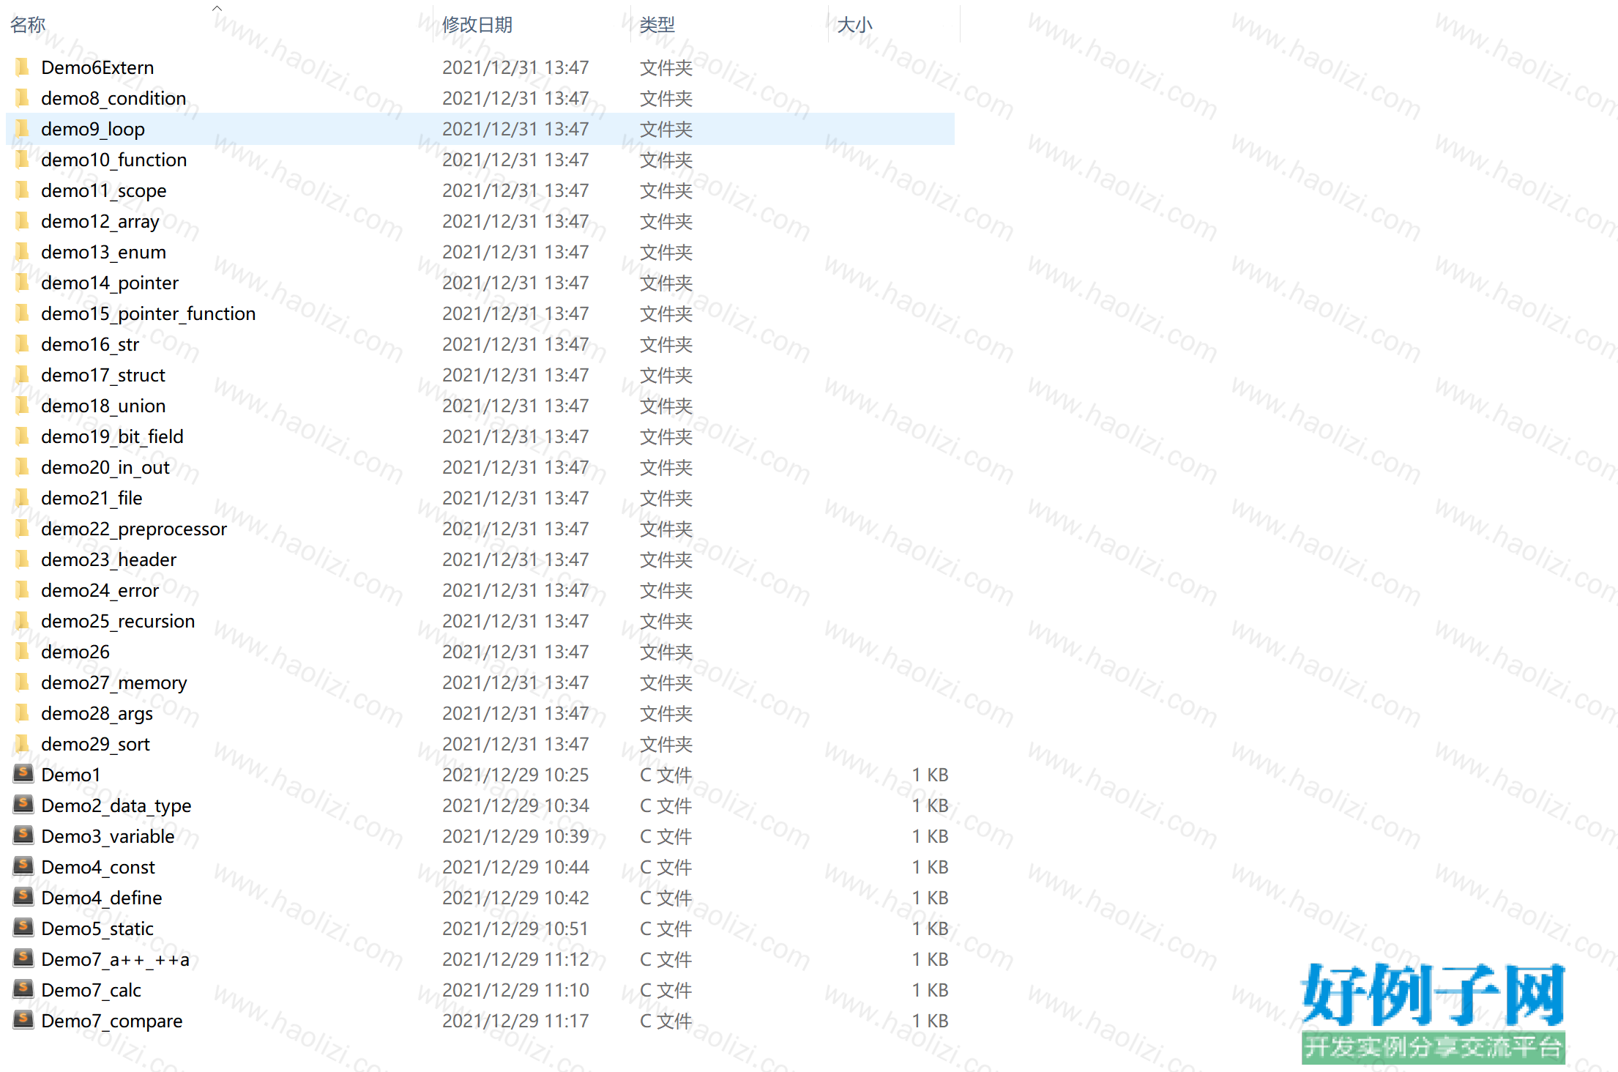Click the 文件夹 type of demo9_loop
The width and height of the screenshot is (1618, 1072).
pyautogui.click(x=666, y=129)
